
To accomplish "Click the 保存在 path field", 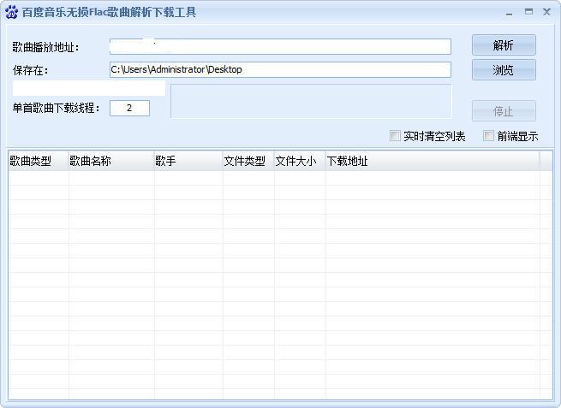I will [280, 69].
